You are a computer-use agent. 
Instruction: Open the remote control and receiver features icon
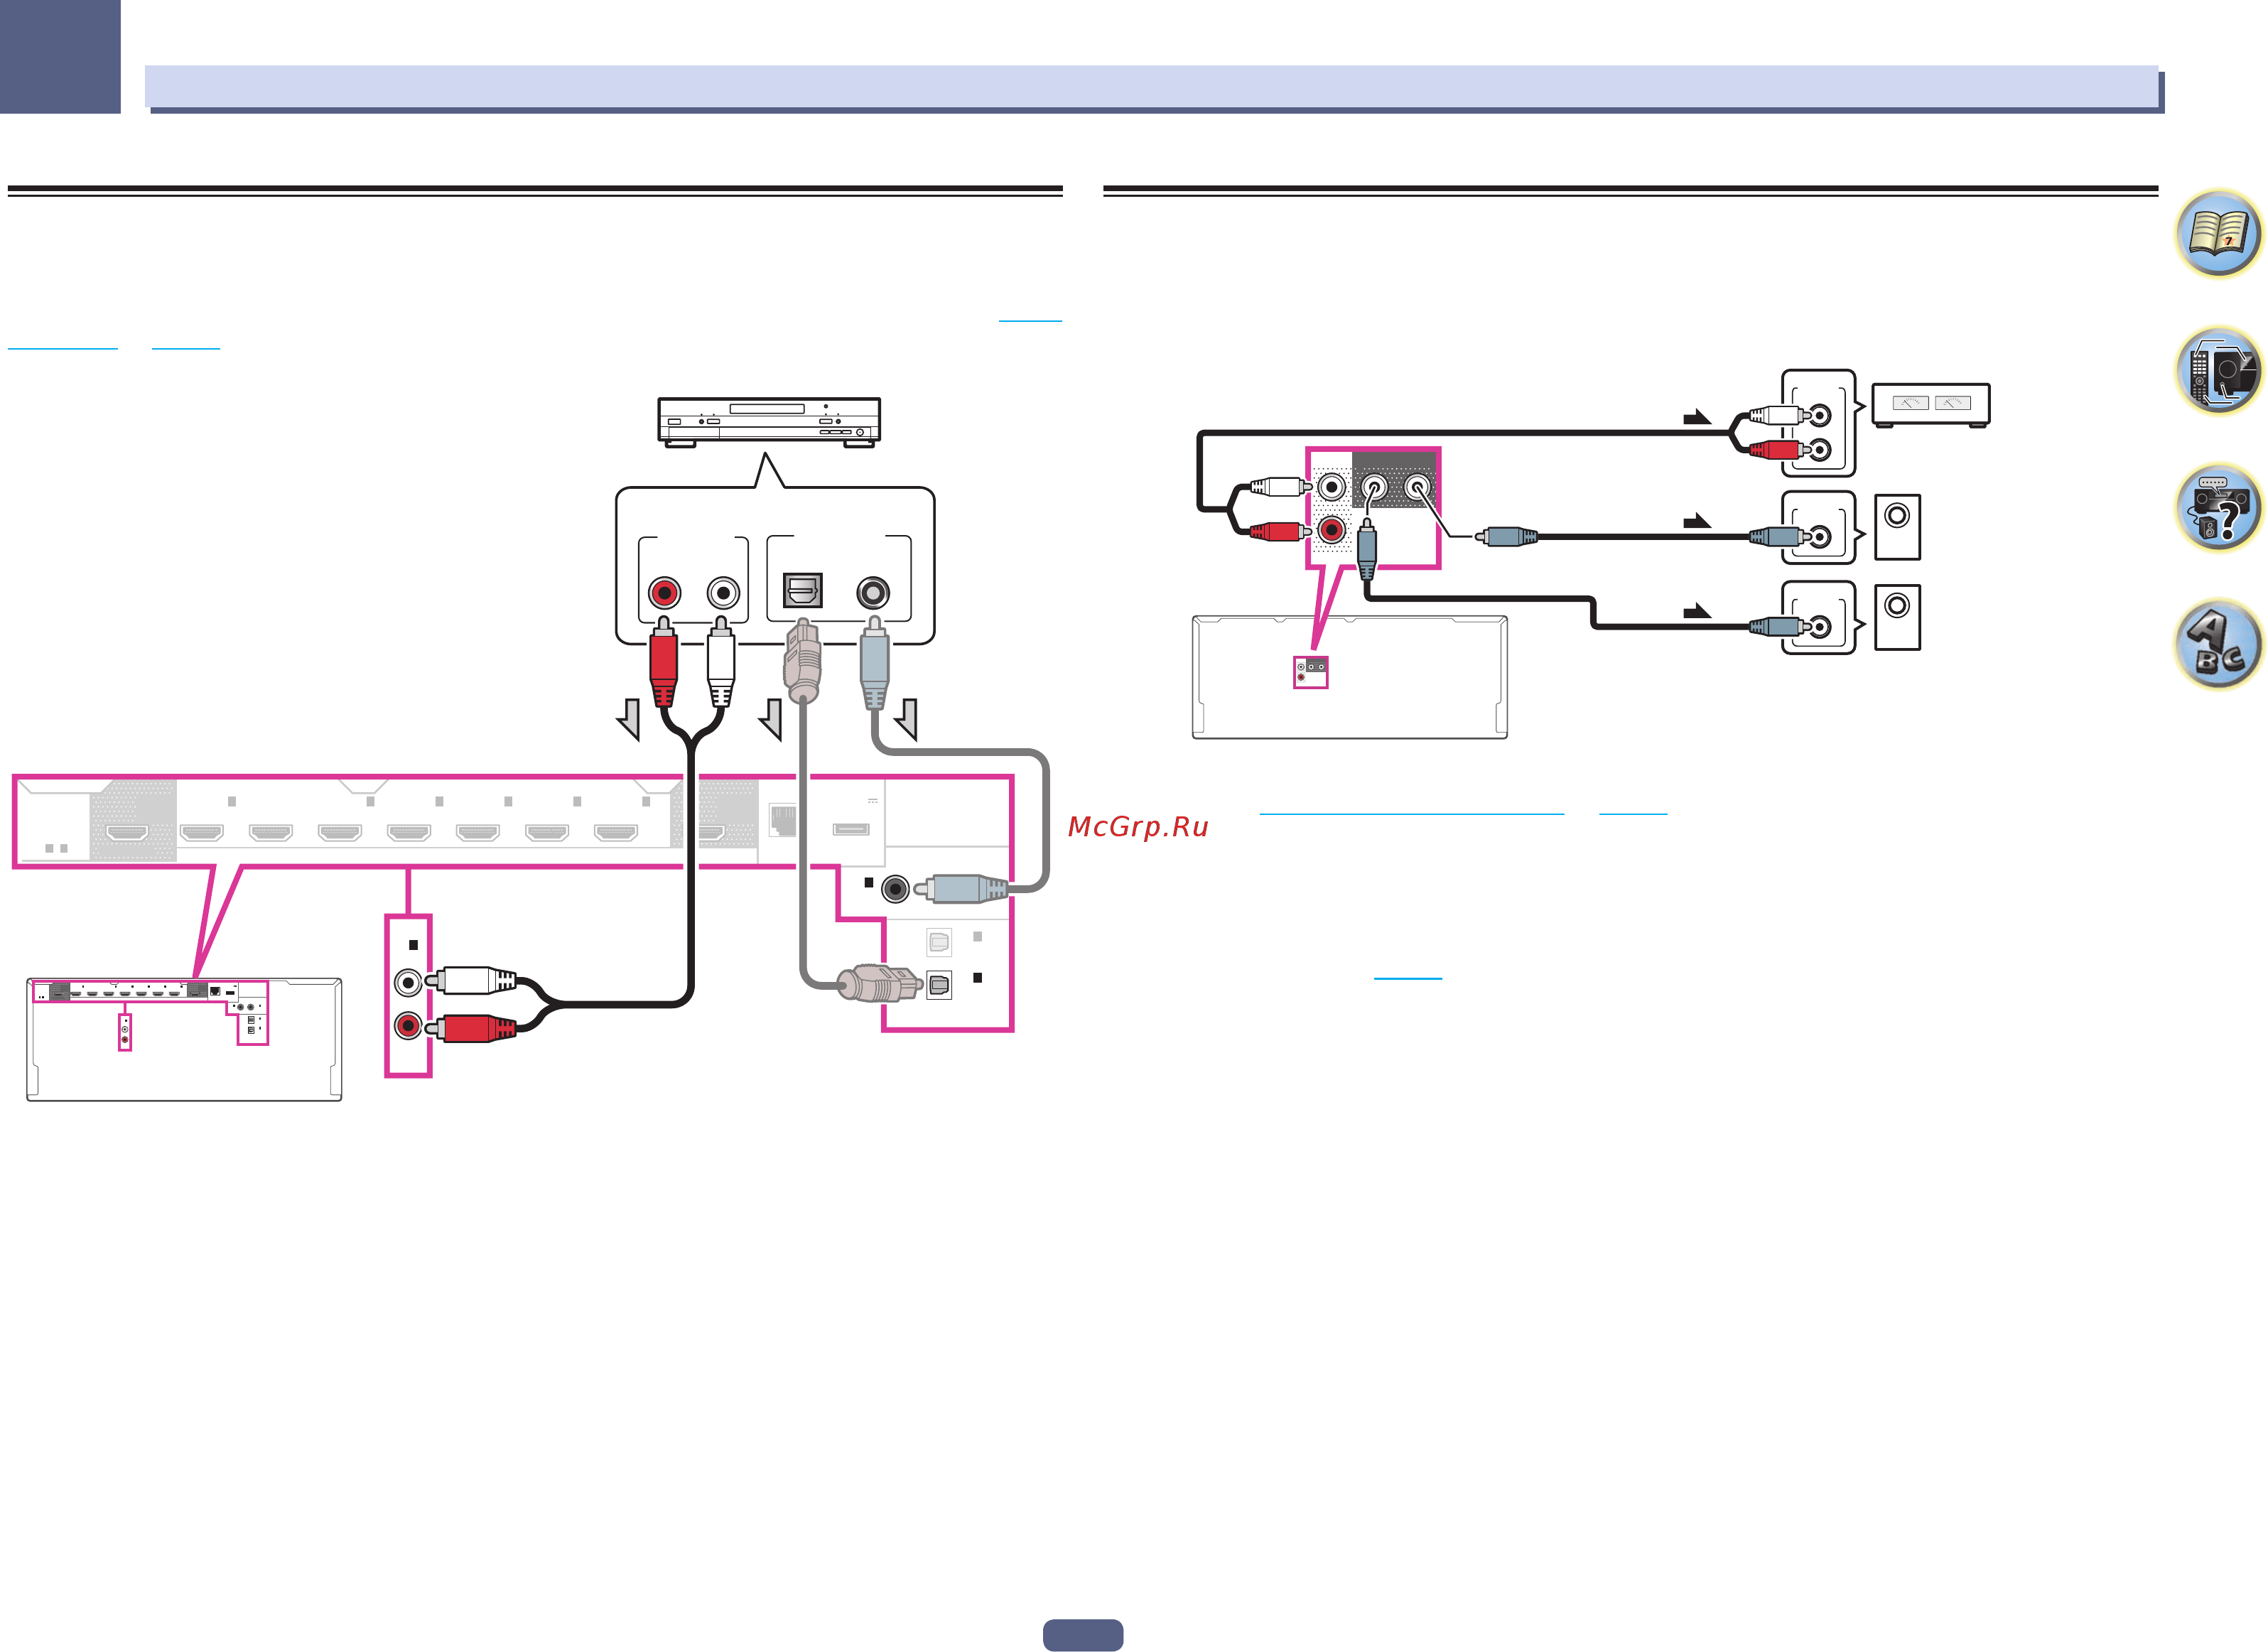tap(2218, 371)
